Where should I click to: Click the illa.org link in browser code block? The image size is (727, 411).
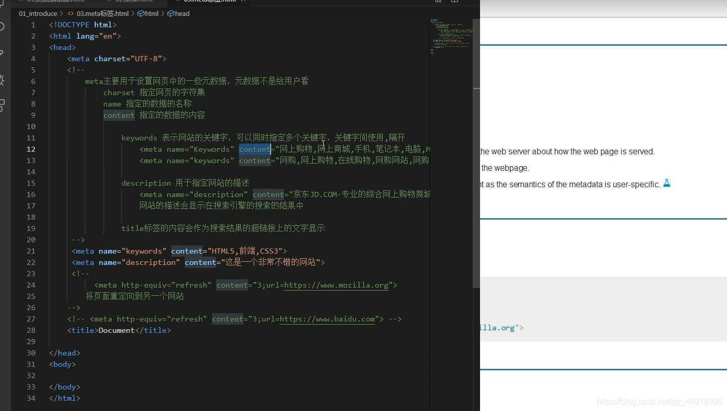[497, 328]
